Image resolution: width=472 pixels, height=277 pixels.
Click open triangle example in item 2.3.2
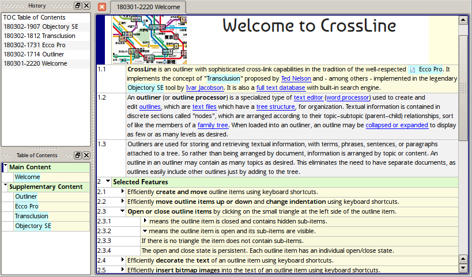[x=145, y=231]
